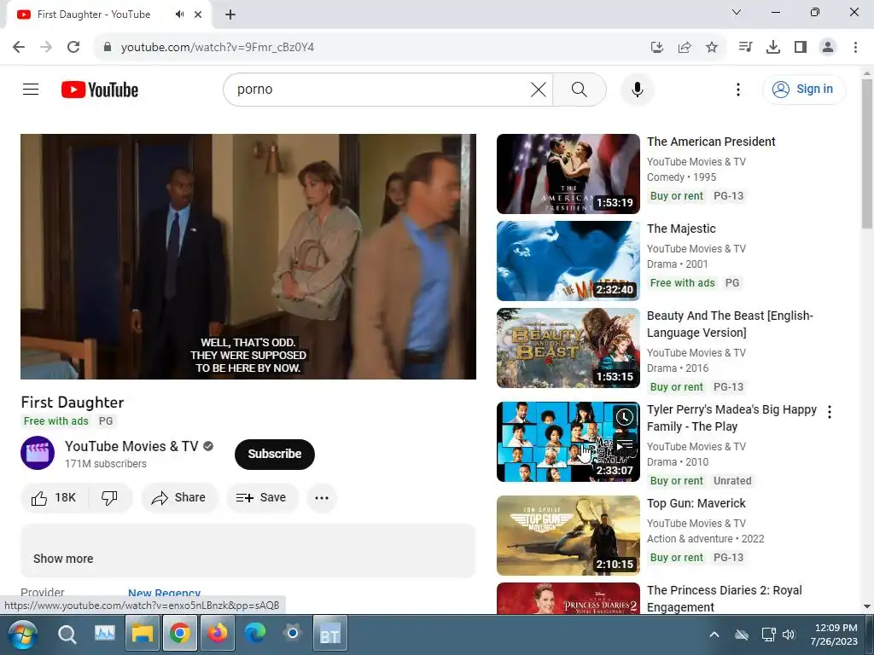Share the First Daughter video

[x=179, y=497]
